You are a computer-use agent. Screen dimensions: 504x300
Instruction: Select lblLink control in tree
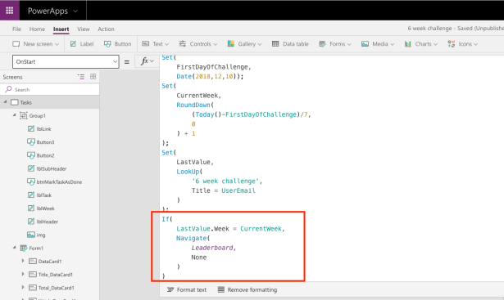(43, 129)
